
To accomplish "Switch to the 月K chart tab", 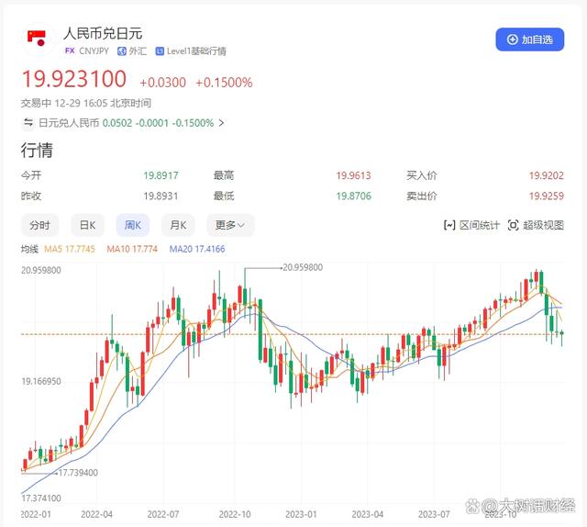I will coord(178,225).
